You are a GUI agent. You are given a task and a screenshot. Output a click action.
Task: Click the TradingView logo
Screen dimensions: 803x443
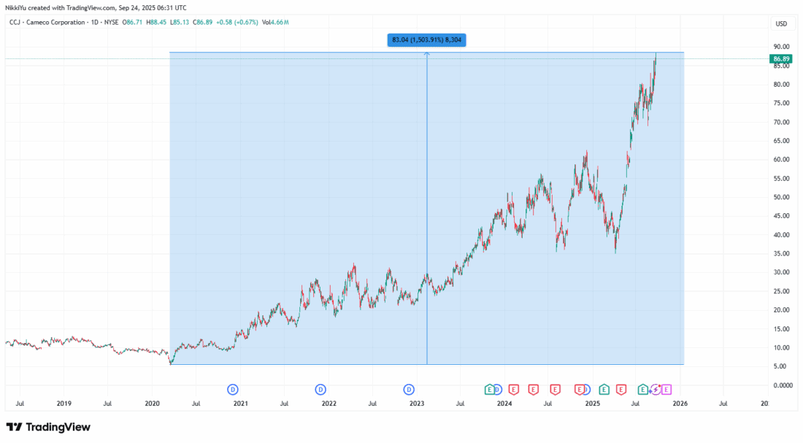(x=48, y=427)
